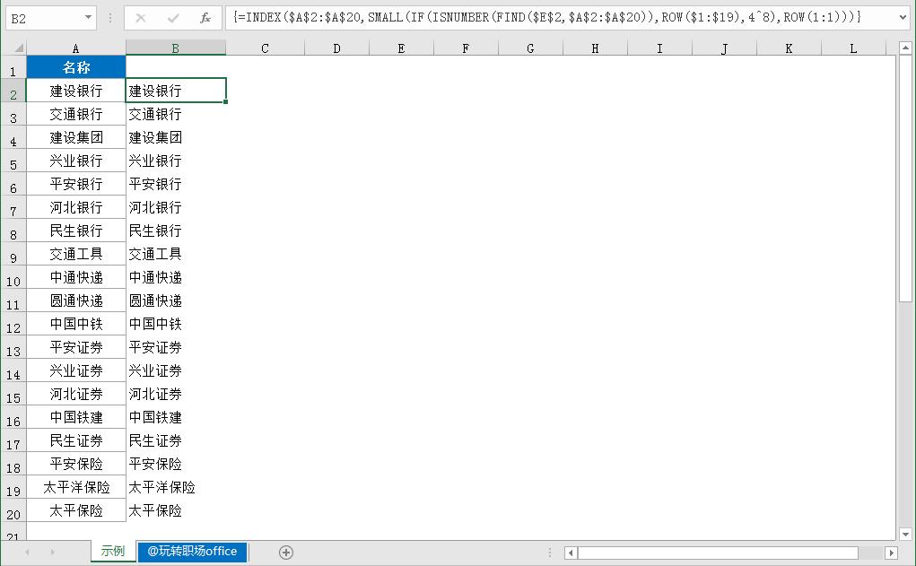This screenshot has height=566, width=916.
Task: Select row 5 header
Action: pos(13,161)
